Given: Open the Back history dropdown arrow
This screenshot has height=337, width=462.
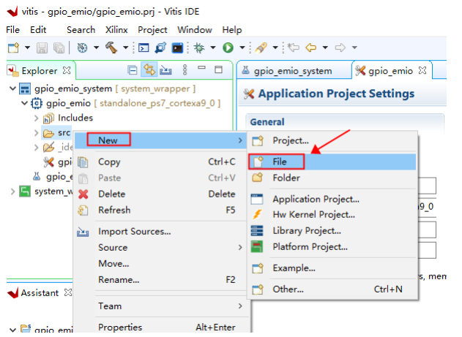Looking at the screenshot, I should [x=325, y=48].
